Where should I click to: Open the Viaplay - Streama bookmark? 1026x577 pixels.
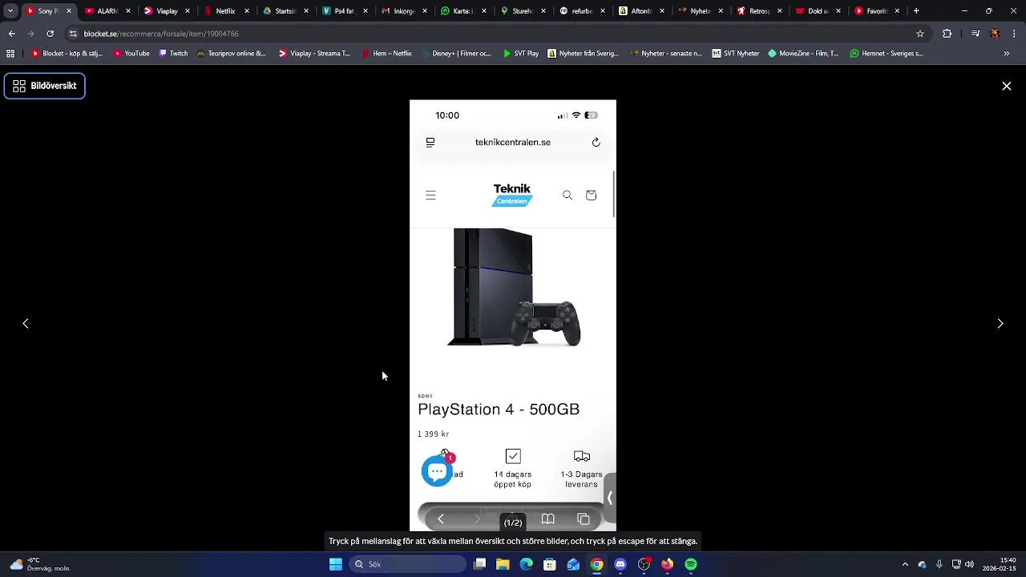(315, 54)
